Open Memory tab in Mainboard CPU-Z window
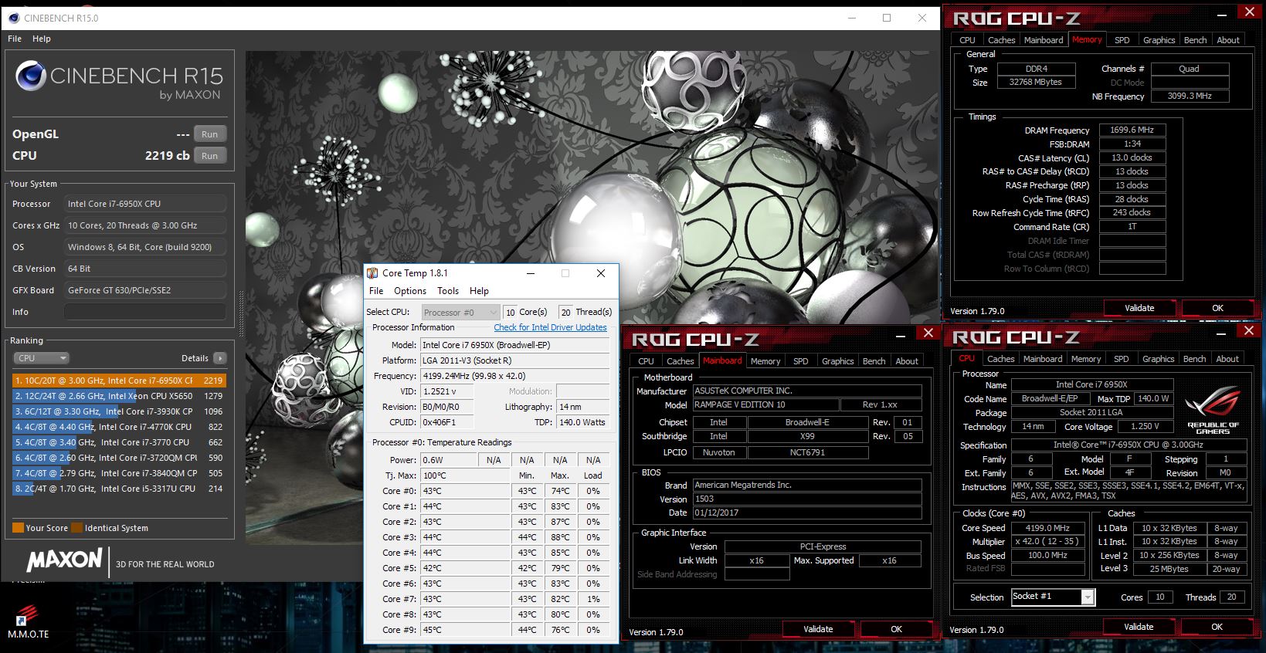Image resolution: width=1266 pixels, height=653 pixels. tap(765, 361)
